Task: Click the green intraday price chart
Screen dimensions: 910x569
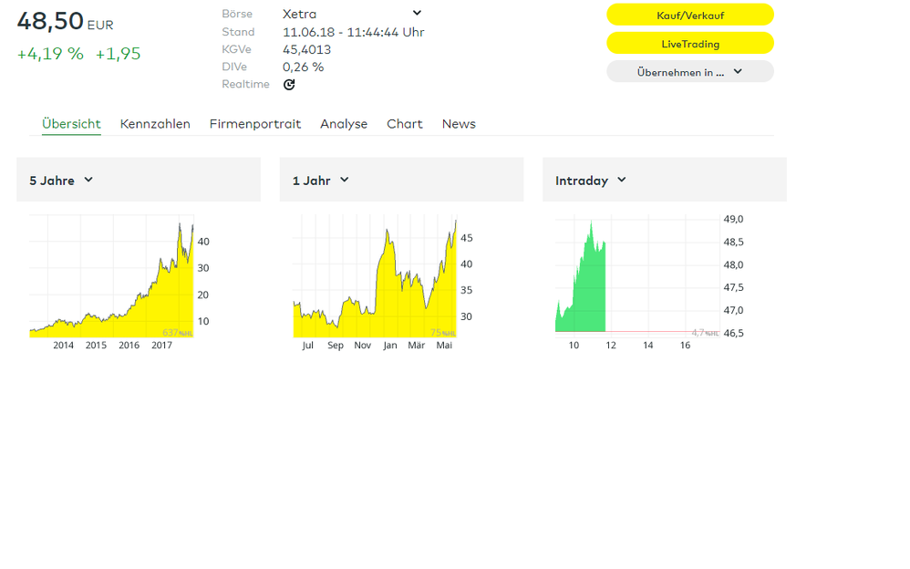Action: click(x=584, y=283)
